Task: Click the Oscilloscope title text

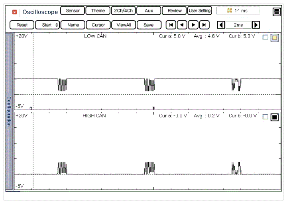Action: click(40, 12)
